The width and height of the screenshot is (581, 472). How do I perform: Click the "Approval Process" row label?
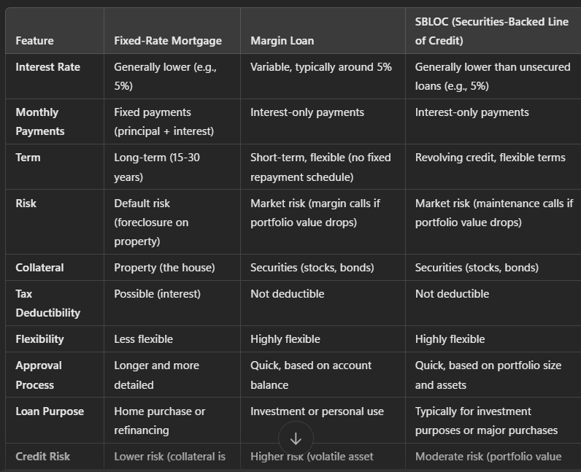coord(39,375)
